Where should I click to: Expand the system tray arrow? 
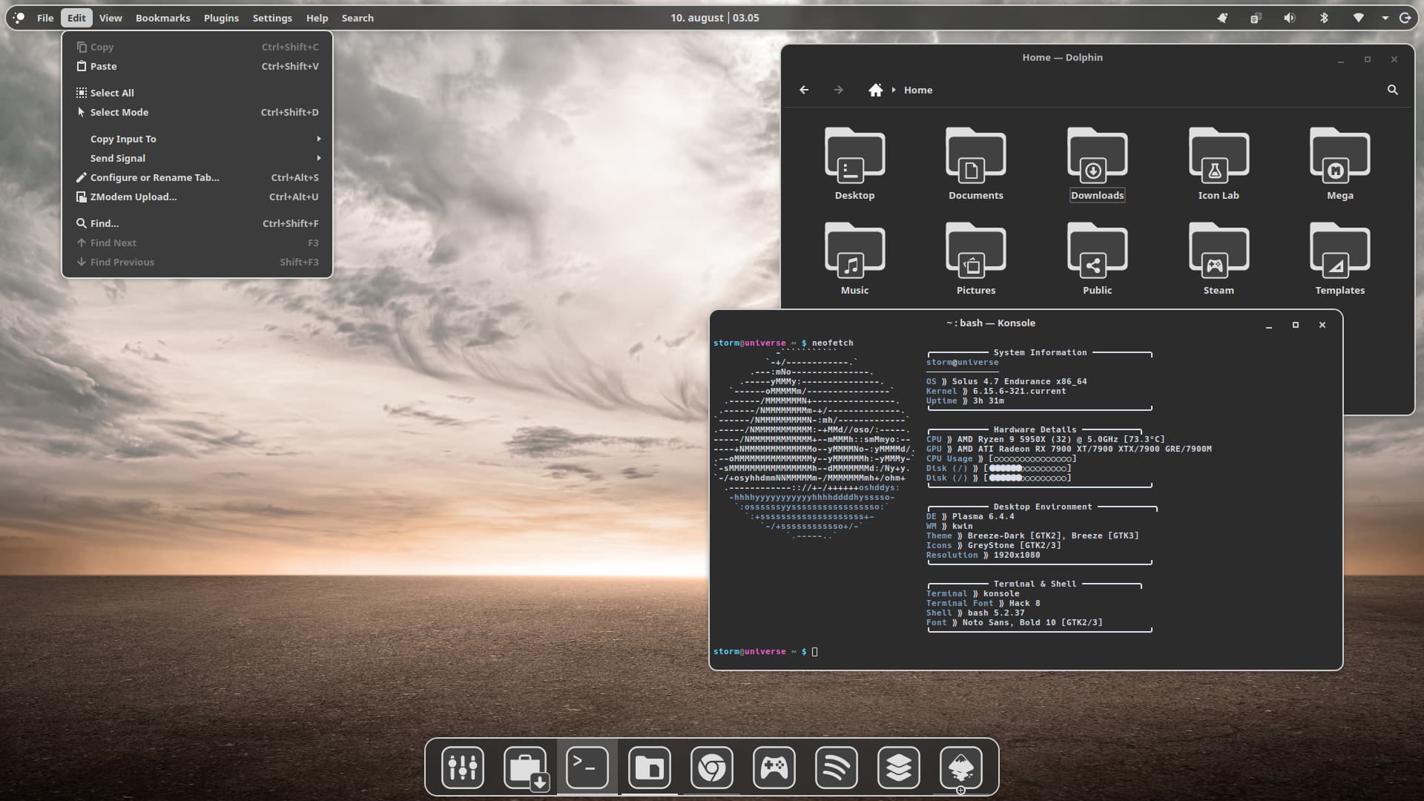(x=1385, y=18)
